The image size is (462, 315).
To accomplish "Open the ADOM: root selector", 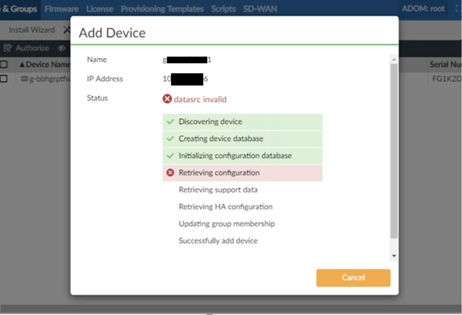I will [423, 9].
